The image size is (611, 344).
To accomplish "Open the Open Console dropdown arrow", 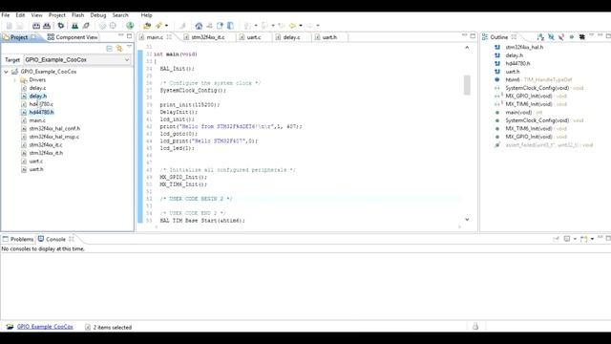I will [x=592, y=239].
